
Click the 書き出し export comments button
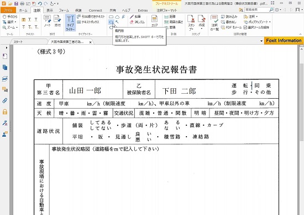(x=229, y=22)
